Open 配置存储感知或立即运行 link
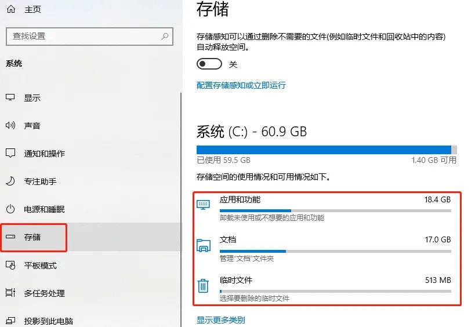The width and height of the screenshot is (475, 327). coord(241,85)
